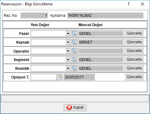150x114 pixels.
Task: Click the Rez. No label
Action: [x=10, y=16]
